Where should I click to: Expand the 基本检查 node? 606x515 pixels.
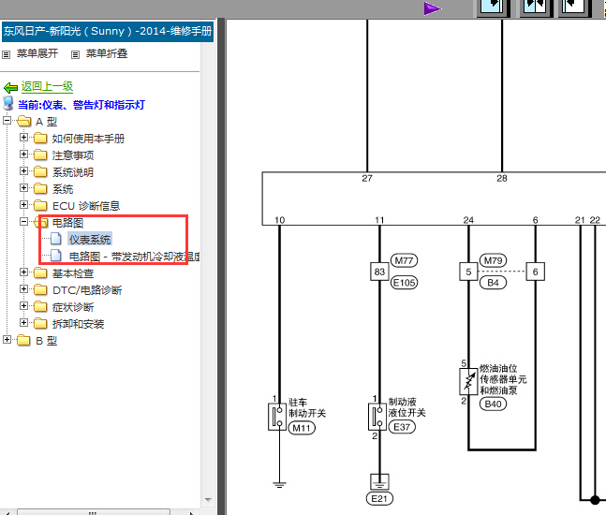(23, 272)
